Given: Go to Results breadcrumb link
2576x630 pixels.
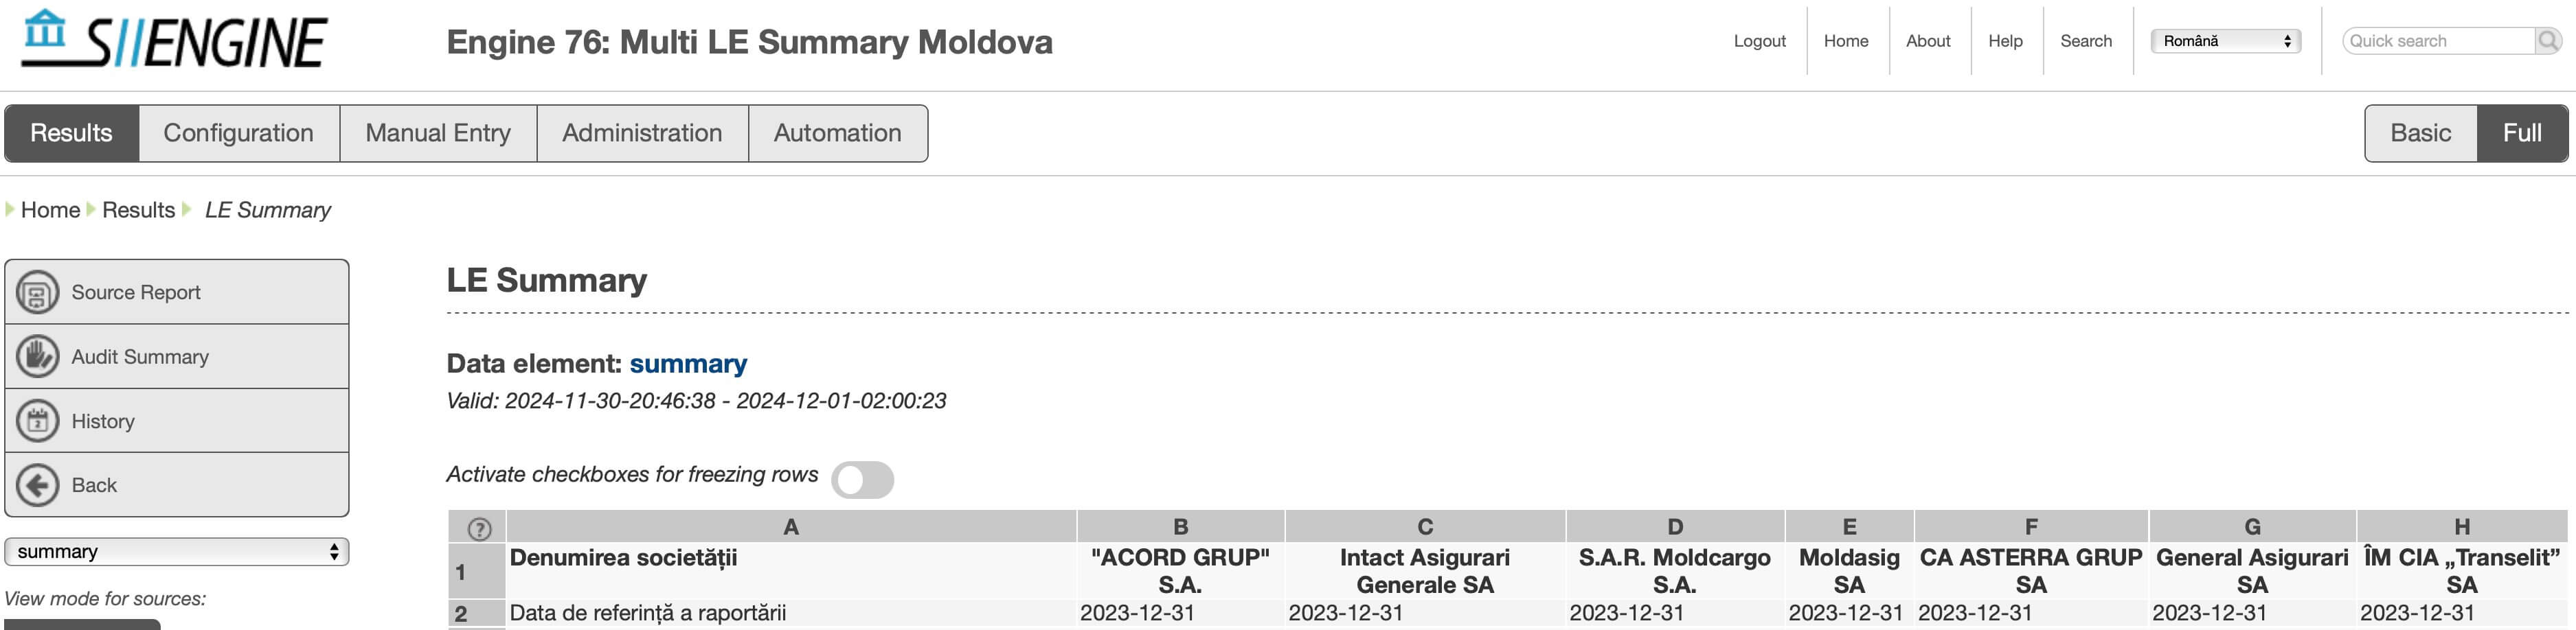Looking at the screenshot, I should point(138,210).
